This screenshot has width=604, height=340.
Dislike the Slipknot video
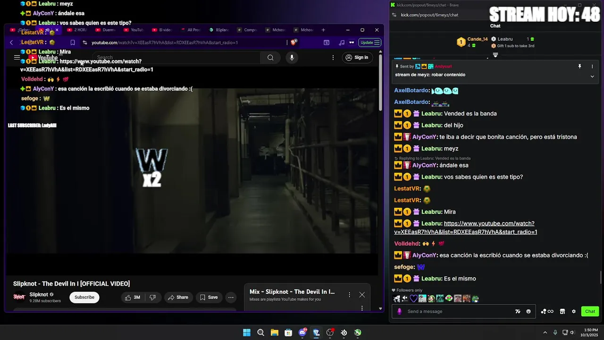(x=152, y=297)
